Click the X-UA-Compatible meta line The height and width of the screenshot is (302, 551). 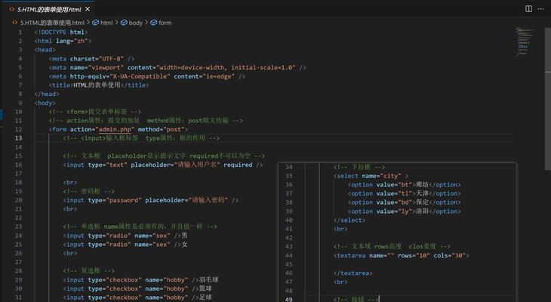(147, 76)
